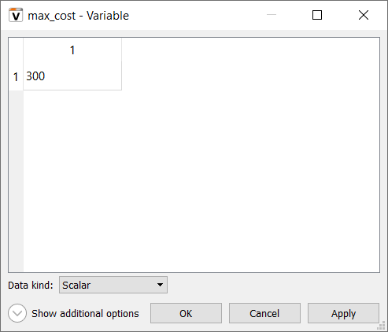The height and width of the screenshot is (332, 388).
Task: Select the cell containing 300
Action: point(72,76)
